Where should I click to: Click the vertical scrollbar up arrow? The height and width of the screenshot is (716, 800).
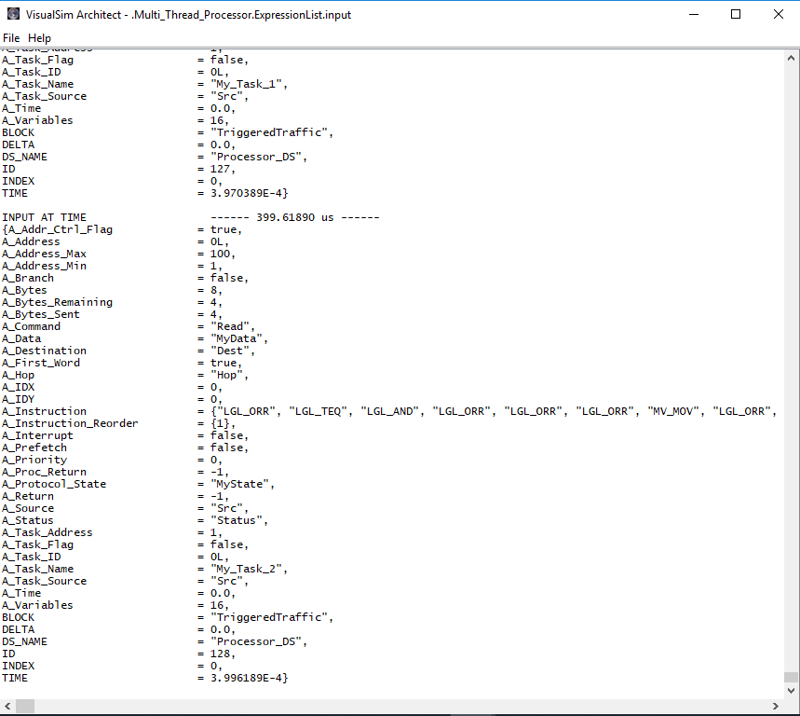[x=791, y=57]
